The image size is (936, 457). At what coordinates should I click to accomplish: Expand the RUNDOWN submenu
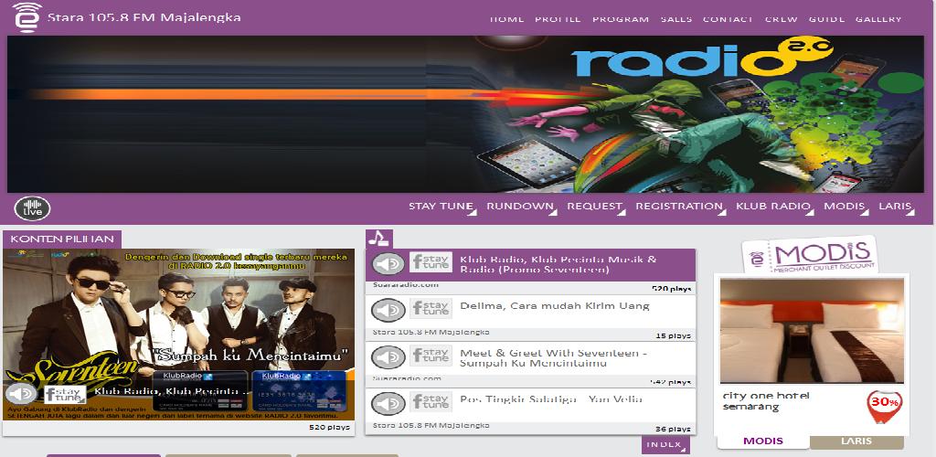[521, 207]
